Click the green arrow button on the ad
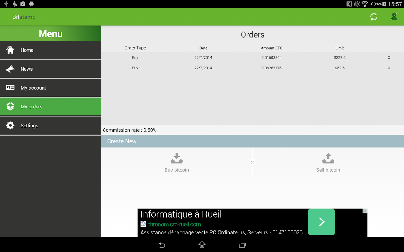The width and height of the screenshot is (404, 252). (322, 222)
